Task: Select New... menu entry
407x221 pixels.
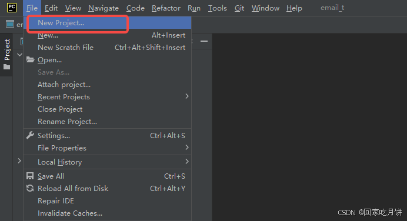Action: click(x=108, y=35)
